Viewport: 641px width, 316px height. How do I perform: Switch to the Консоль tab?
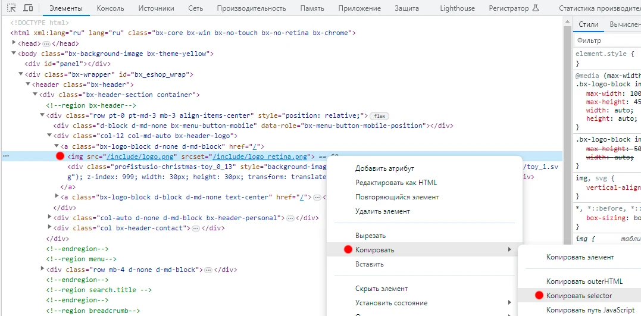[x=110, y=8]
